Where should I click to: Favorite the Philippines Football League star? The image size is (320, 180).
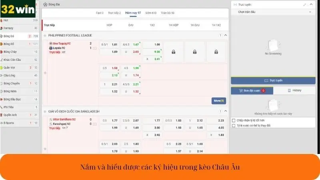point(45,36)
